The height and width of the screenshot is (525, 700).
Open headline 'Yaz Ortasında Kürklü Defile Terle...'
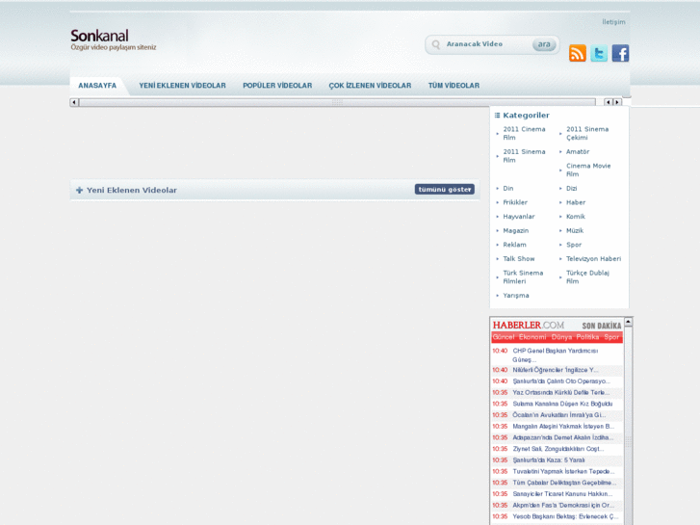[560, 392]
